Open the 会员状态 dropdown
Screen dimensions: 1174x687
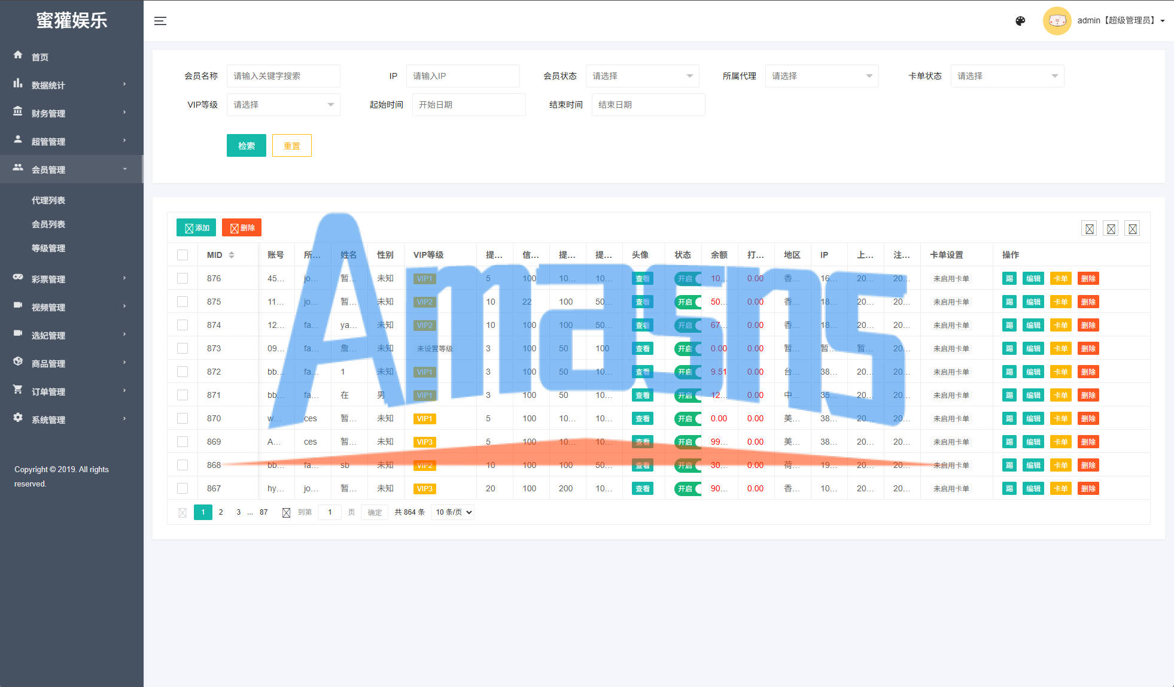[x=642, y=76]
